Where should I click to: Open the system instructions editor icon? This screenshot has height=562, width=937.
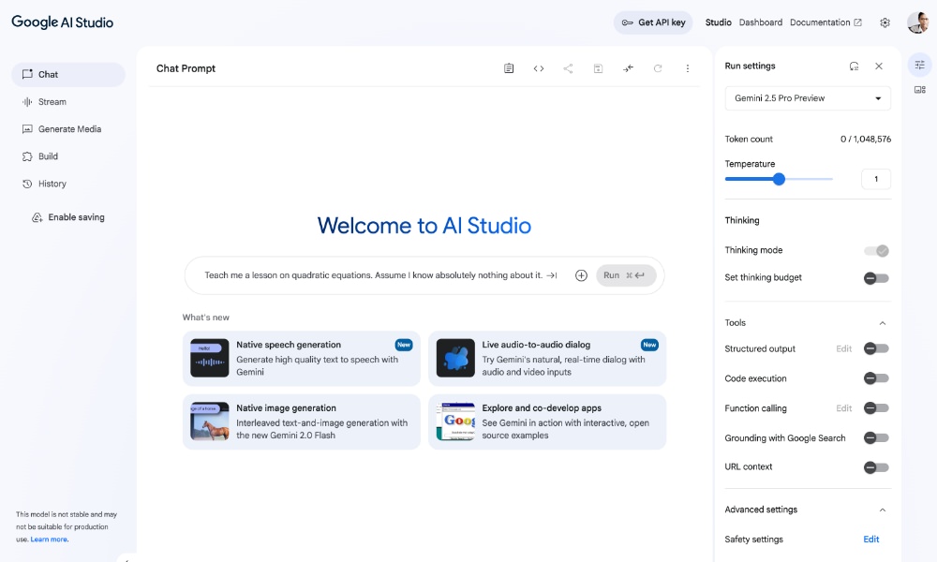point(509,67)
